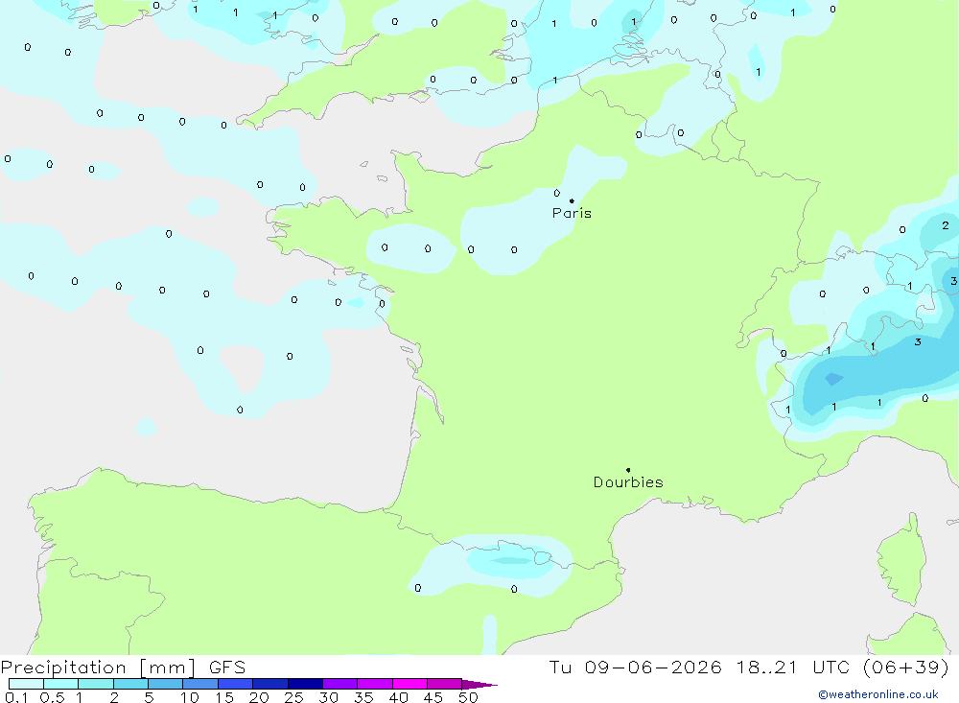Screen dimensions: 959x703
Task: Select the Dourbies dot marker
Action: [x=628, y=470]
